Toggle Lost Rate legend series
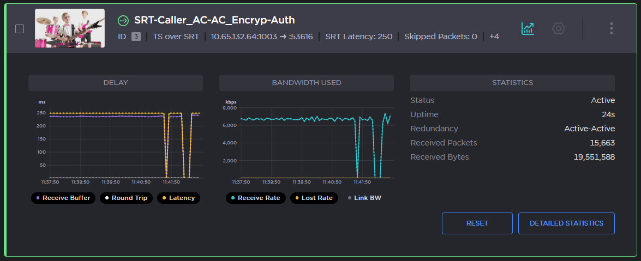This screenshot has width=641, height=261. click(313, 198)
